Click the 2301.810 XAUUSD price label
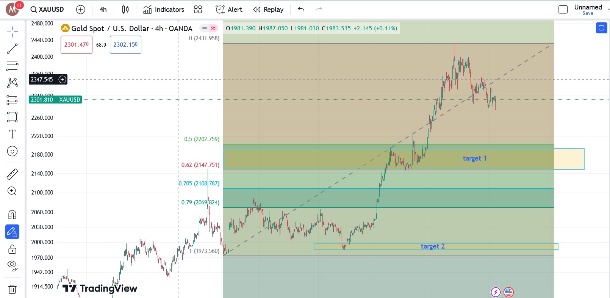 click(x=55, y=100)
